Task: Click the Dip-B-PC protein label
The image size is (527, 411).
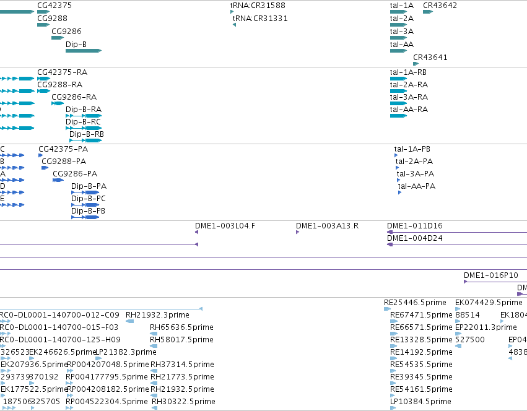Action: click(89, 199)
